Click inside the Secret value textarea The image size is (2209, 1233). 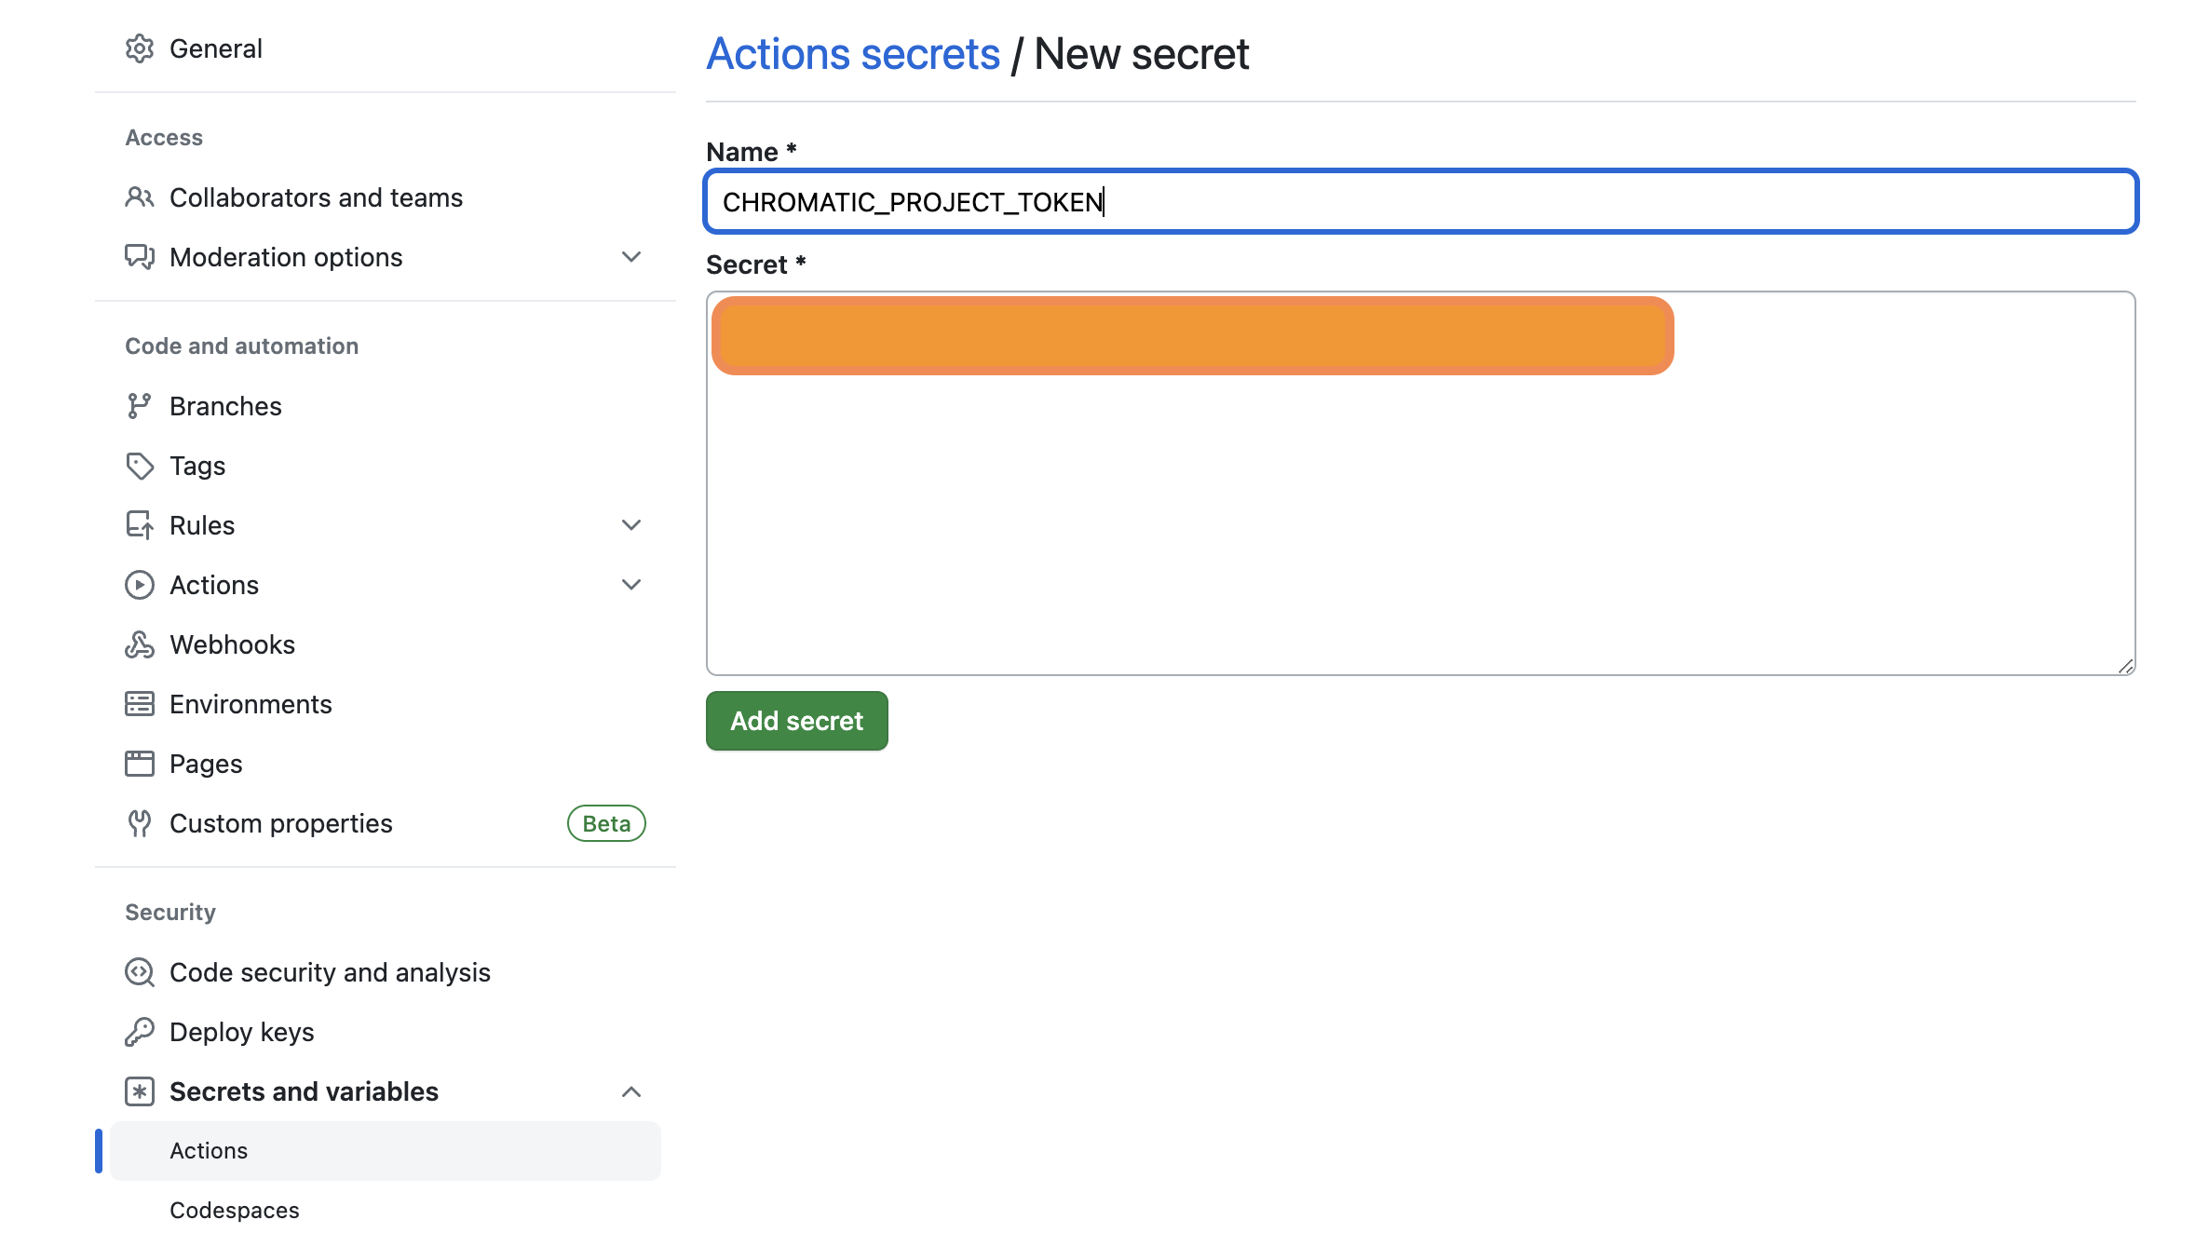click(x=1421, y=522)
